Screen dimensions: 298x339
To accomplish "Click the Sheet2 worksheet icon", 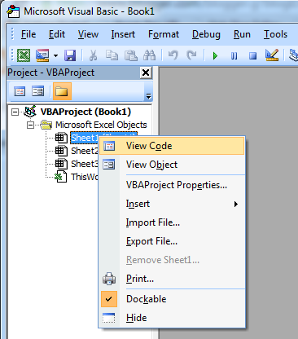I will click(61, 151).
